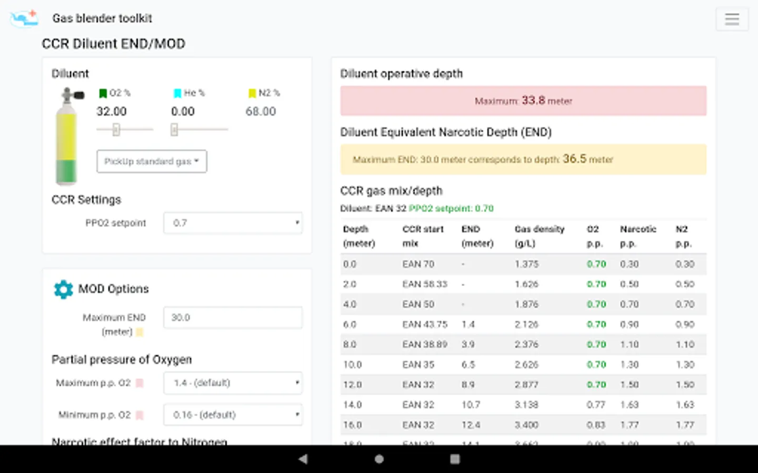Click the green O2 % color marker

click(x=103, y=94)
